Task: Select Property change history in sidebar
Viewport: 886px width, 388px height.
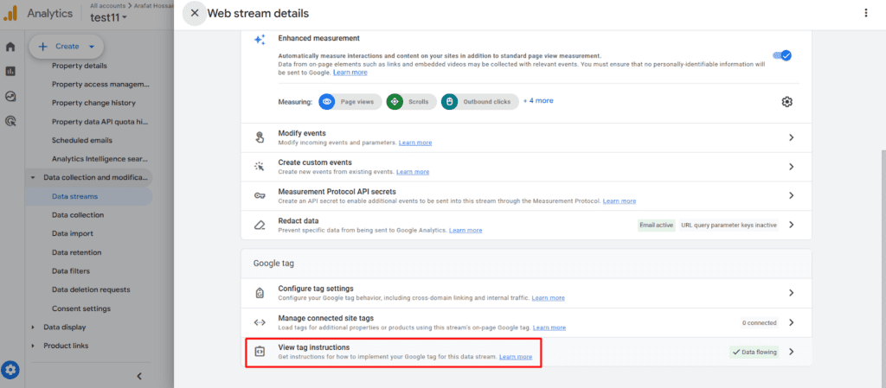Action: coord(93,103)
